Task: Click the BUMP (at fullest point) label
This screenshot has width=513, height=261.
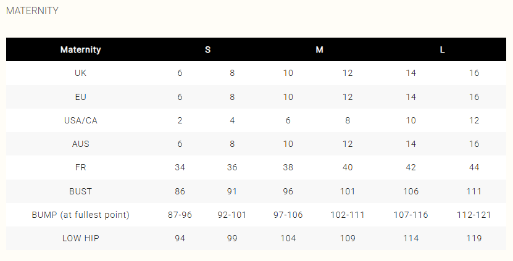Action: coord(81,215)
